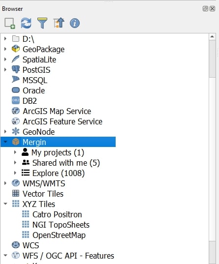
Task: Close the Browser panel
Action: coord(212,8)
